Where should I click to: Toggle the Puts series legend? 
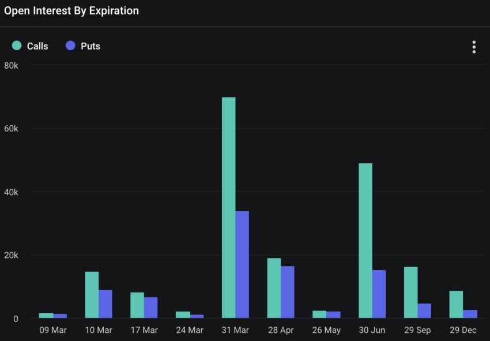[x=83, y=46]
